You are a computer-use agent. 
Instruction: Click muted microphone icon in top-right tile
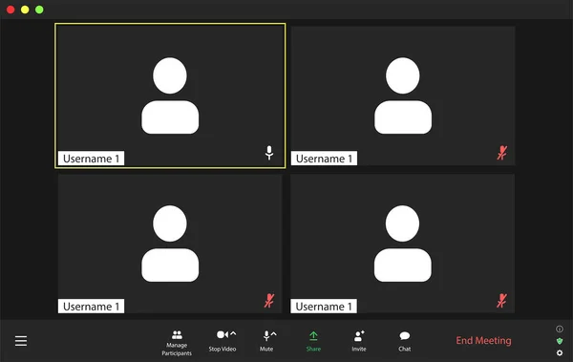pos(502,153)
